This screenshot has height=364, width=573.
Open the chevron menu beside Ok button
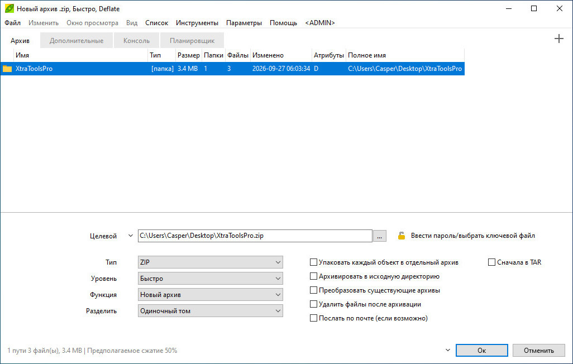[448, 350]
